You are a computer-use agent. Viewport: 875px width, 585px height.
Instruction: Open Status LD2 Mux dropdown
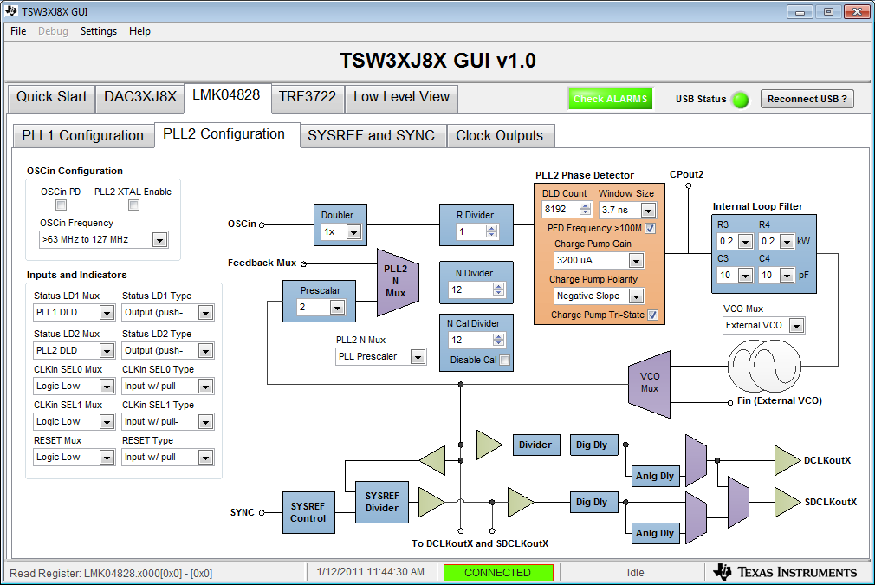pyautogui.click(x=107, y=350)
